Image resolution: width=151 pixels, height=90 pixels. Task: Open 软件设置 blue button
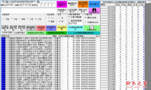point(94,4)
